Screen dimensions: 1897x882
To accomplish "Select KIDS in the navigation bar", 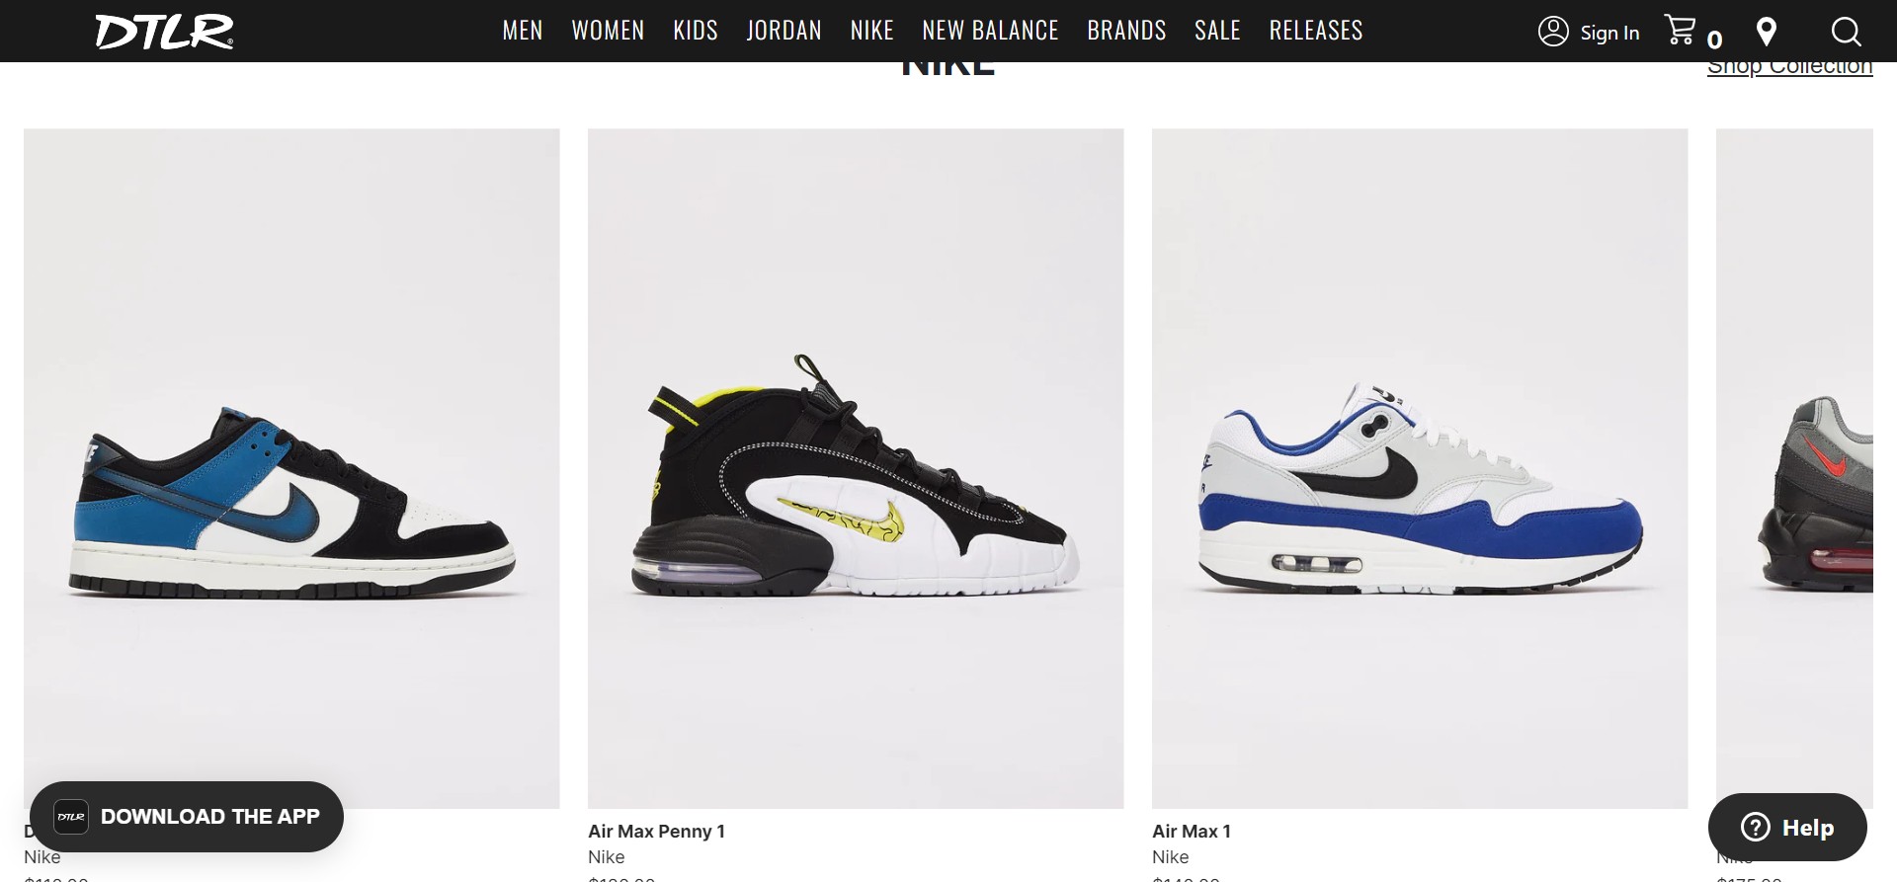I will pyautogui.click(x=696, y=31).
